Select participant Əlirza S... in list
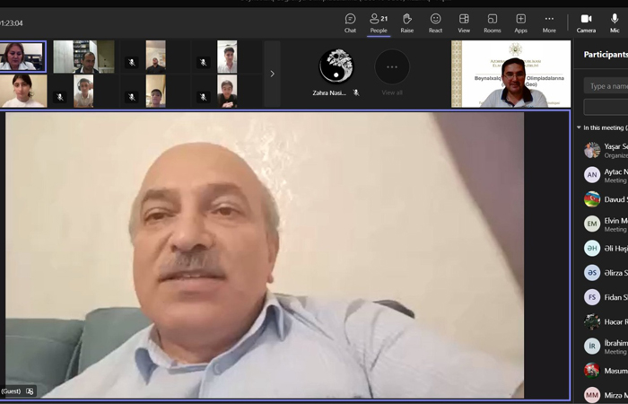628x404 pixels. [x=606, y=273]
